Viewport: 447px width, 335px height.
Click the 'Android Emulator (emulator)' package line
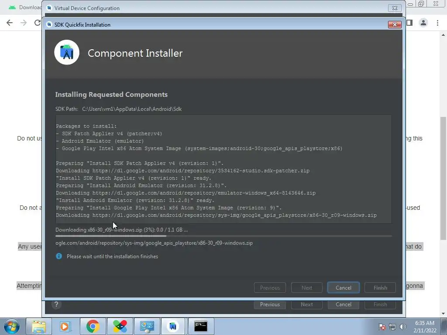pyautogui.click(x=100, y=141)
